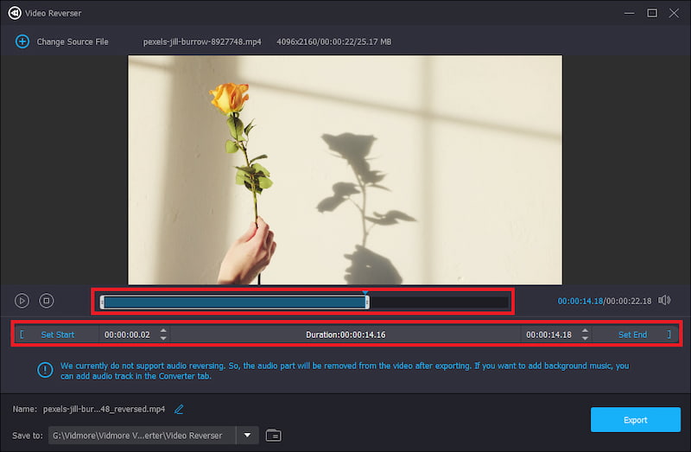Image resolution: width=691 pixels, height=452 pixels.
Task: Click the right bracket icon beside Set End
Action: point(669,334)
